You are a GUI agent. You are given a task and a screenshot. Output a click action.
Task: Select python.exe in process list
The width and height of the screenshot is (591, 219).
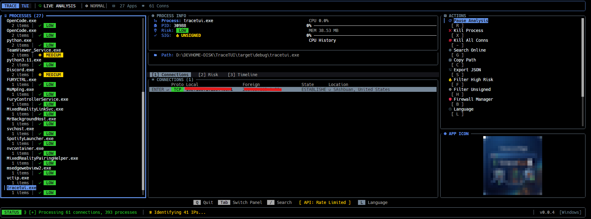click(x=19, y=40)
